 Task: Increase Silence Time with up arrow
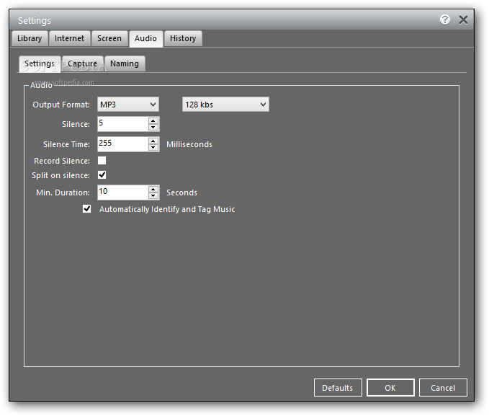pos(153,141)
